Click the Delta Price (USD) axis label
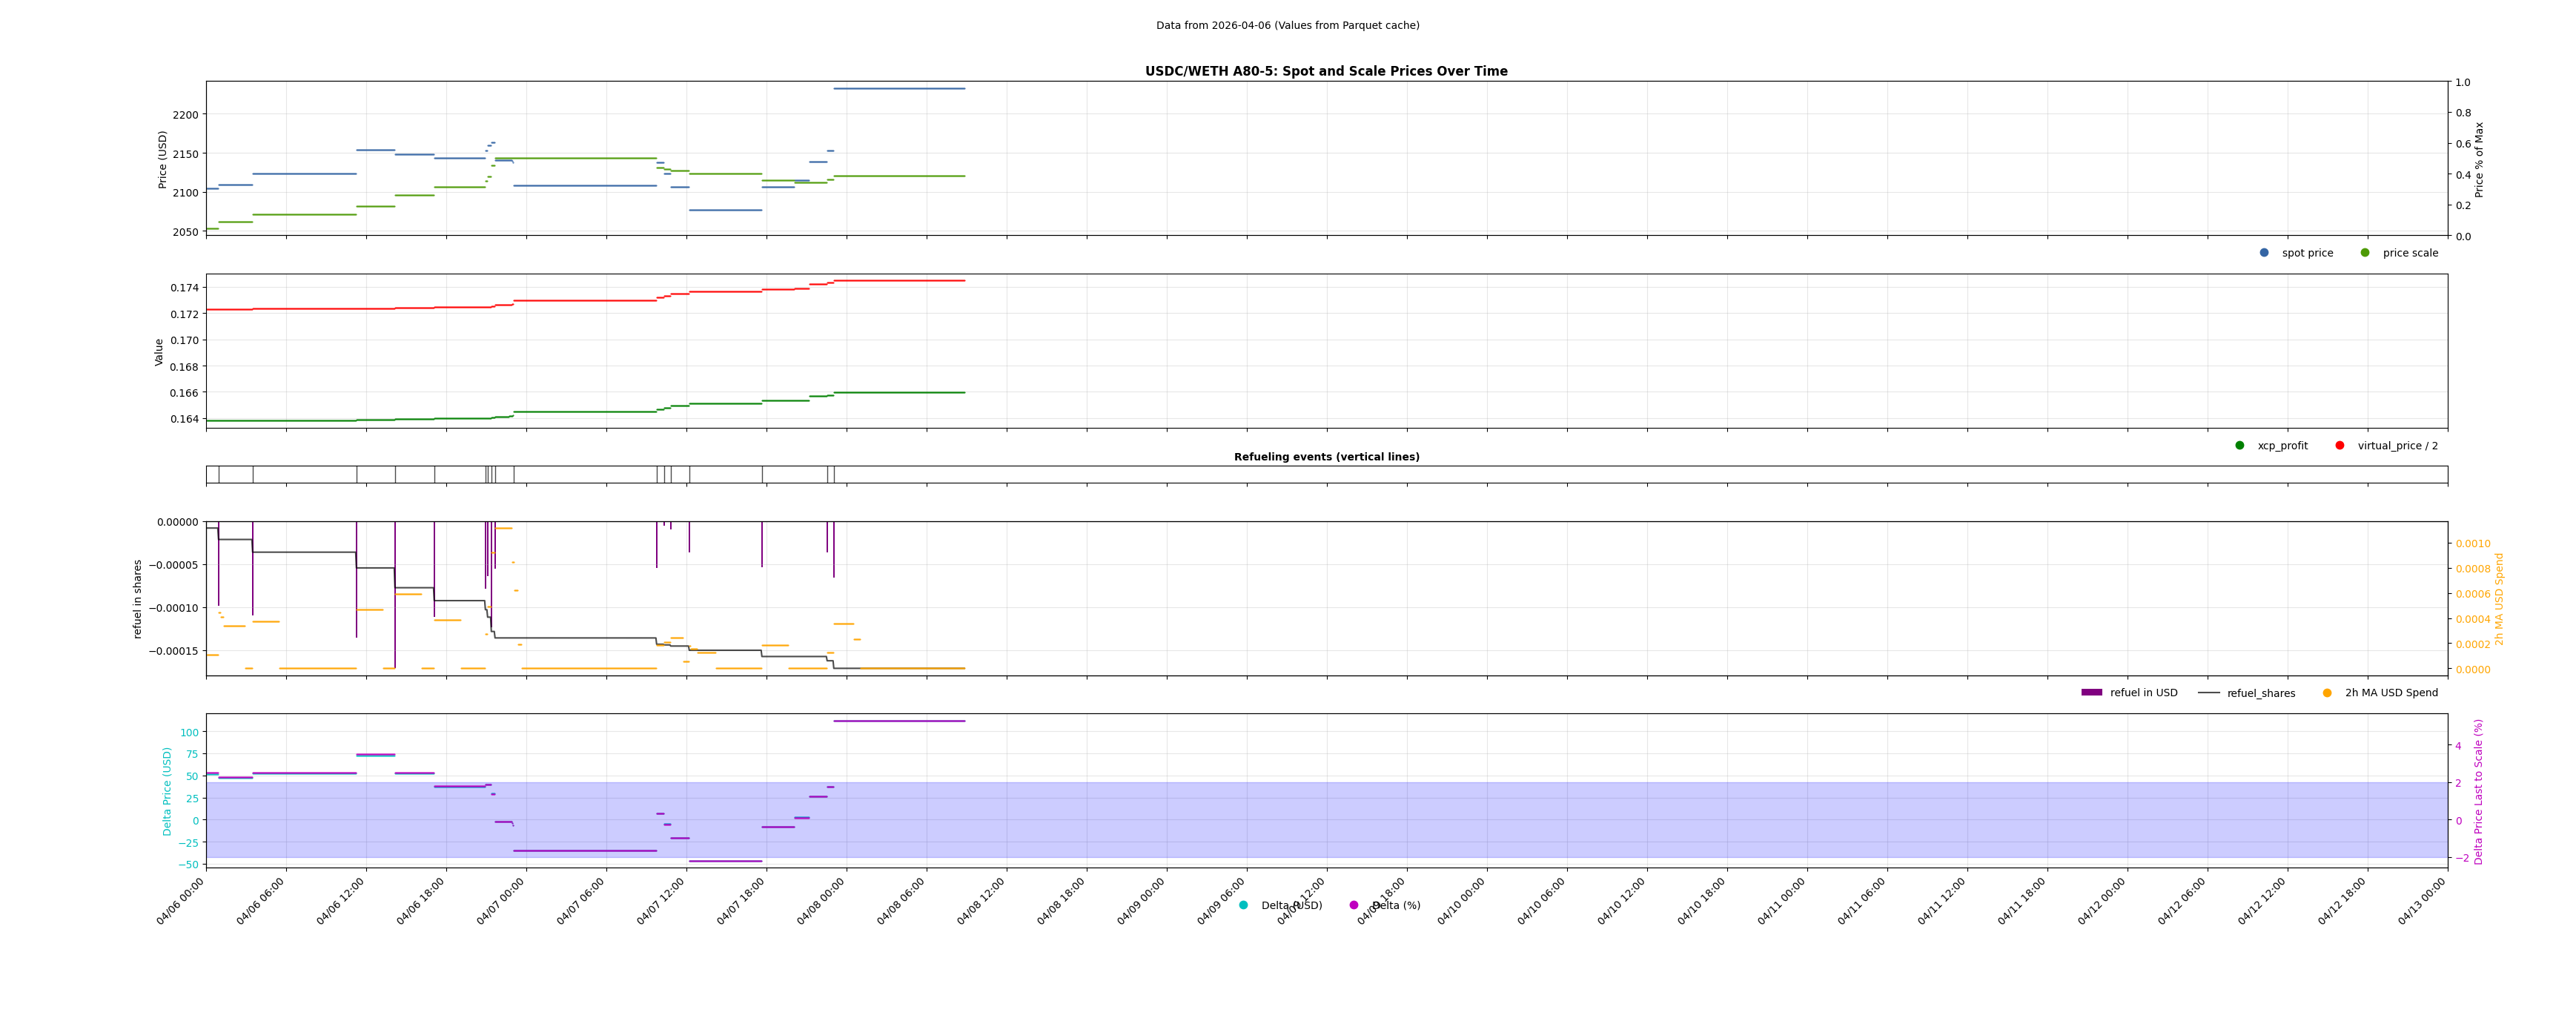The image size is (2576, 1021). 168,791
